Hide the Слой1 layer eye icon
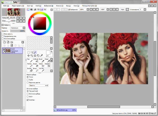 pyautogui.click(x=4, y=49)
